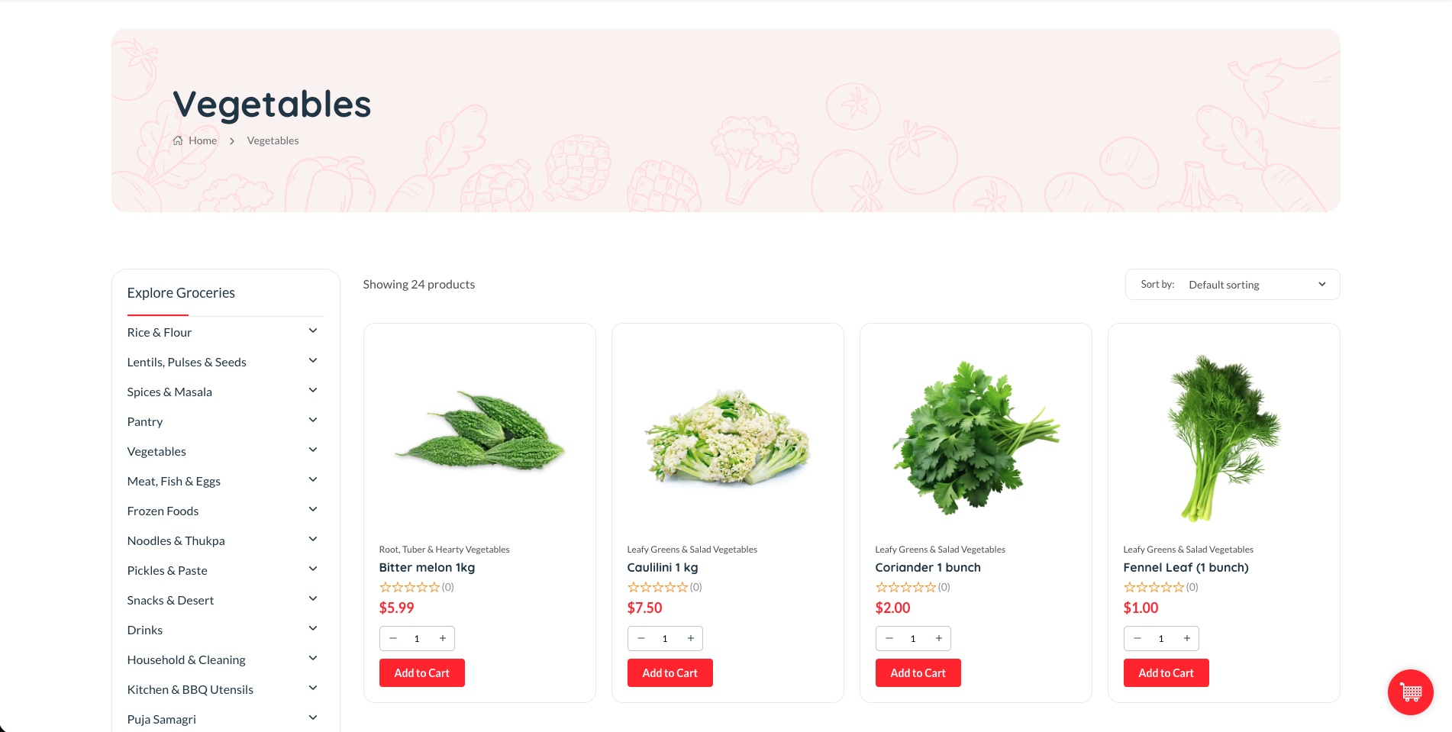Add Caulilini 1 kg to cart
The width and height of the screenshot is (1452, 732).
[x=670, y=673]
